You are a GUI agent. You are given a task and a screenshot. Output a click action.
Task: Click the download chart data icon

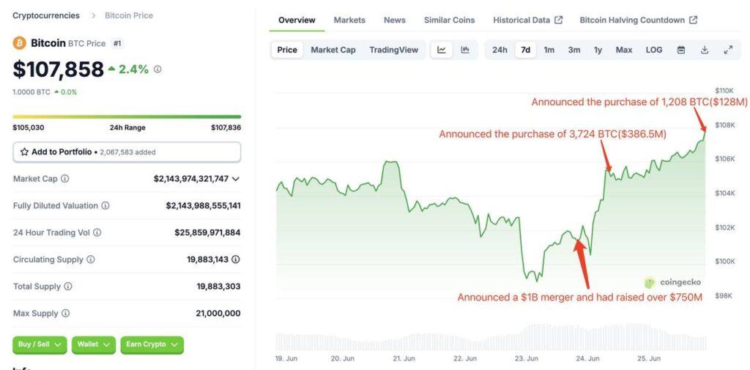705,50
